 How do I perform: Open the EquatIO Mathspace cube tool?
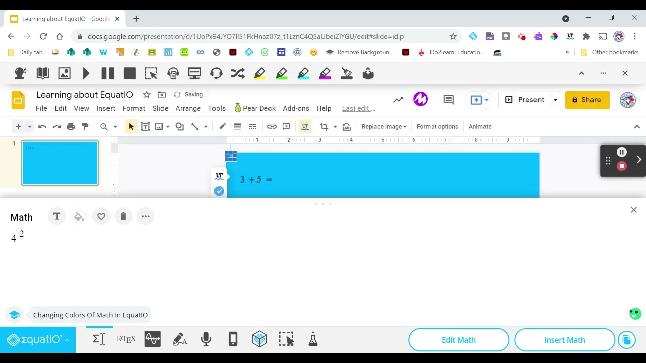click(x=259, y=339)
